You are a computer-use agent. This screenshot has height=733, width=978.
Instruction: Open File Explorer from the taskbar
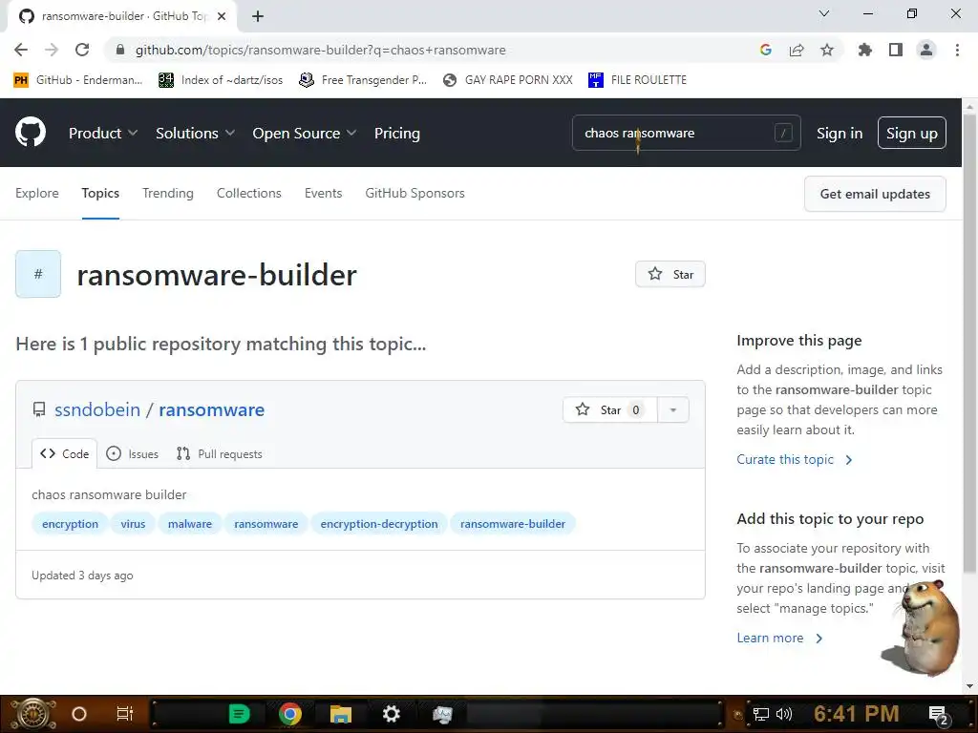[x=341, y=714]
